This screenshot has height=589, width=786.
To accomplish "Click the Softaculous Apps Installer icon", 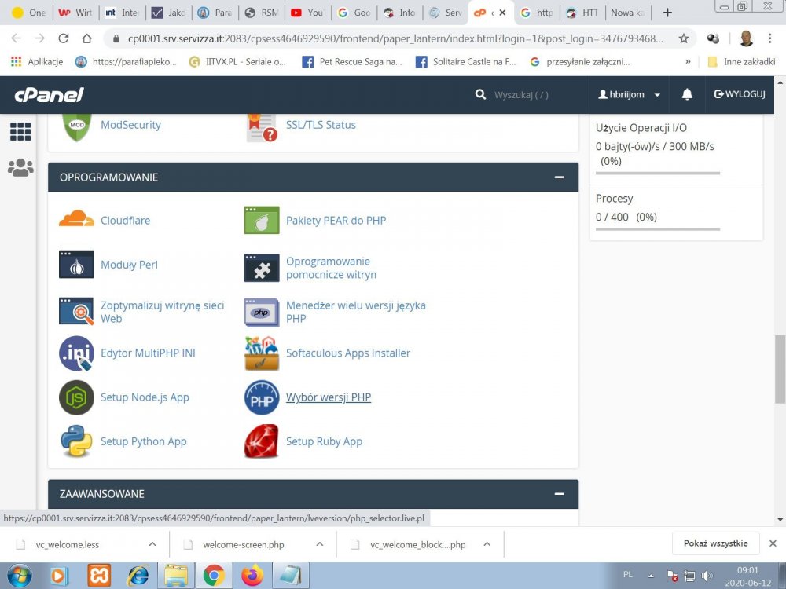I will (261, 353).
